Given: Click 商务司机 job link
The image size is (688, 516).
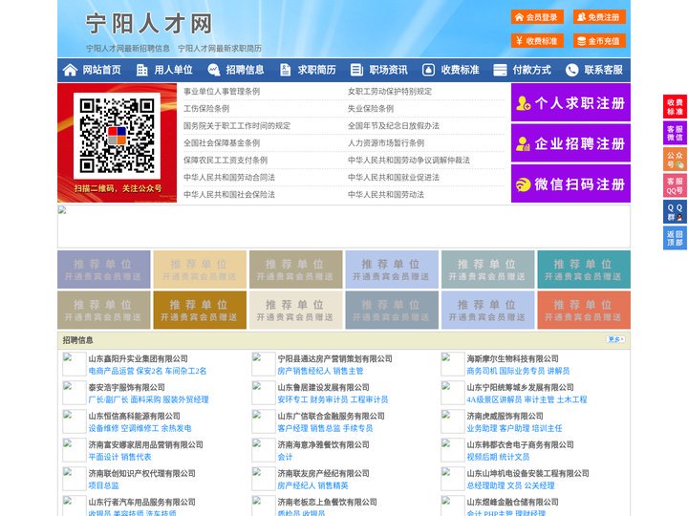Looking at the screenshot, I should pos(482,371).
